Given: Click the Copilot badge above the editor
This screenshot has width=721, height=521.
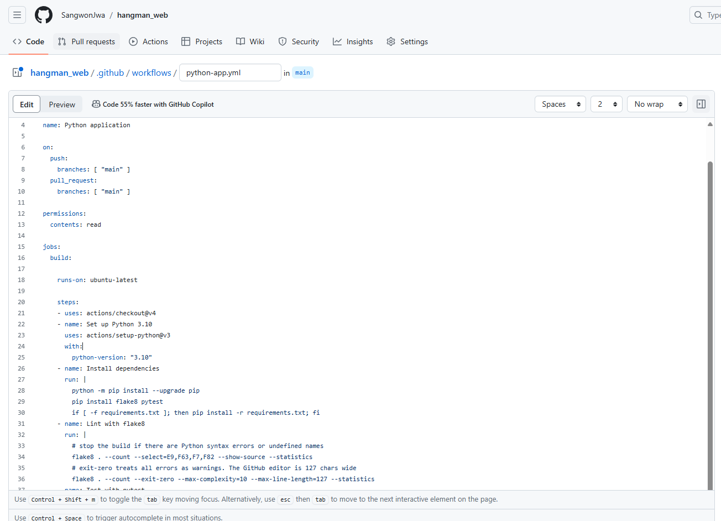Looking at the screenshot, I should (153, 104).
